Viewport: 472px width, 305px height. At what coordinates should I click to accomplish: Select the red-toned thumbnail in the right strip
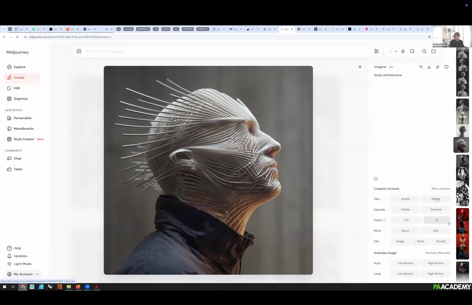tap(462, 214)
